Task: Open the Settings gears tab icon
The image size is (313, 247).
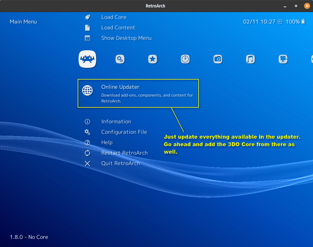Action: (120, 59)
